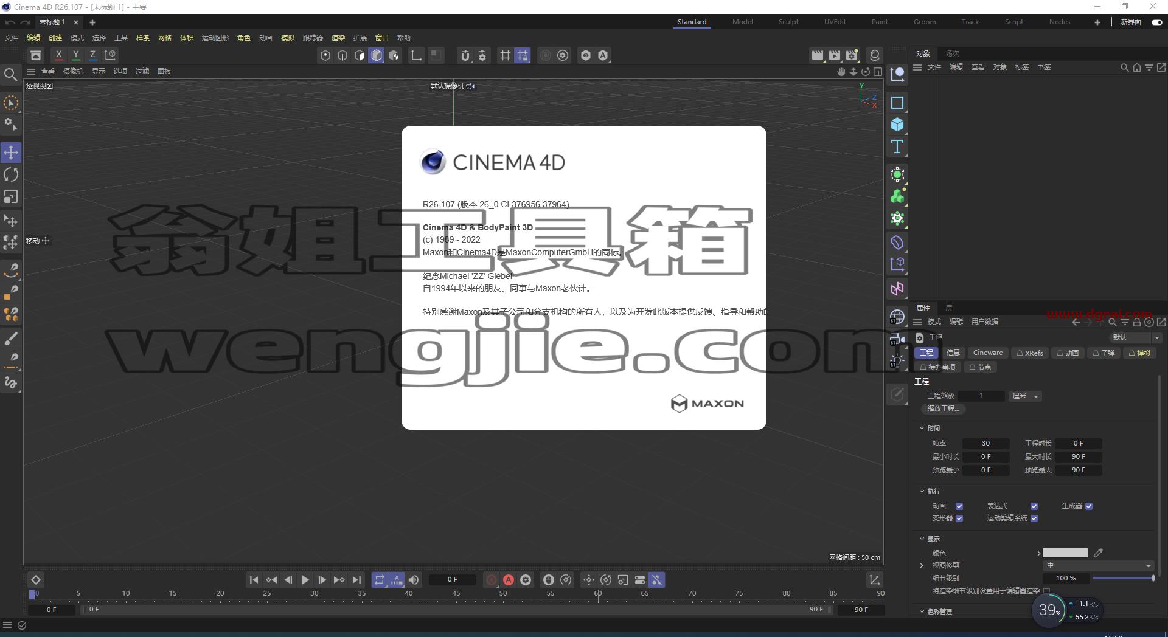Open the 文件 menu
Image resolution: width=1168 pixels, height=637 pixels.
pyautogui.click(x=12, y=38)
